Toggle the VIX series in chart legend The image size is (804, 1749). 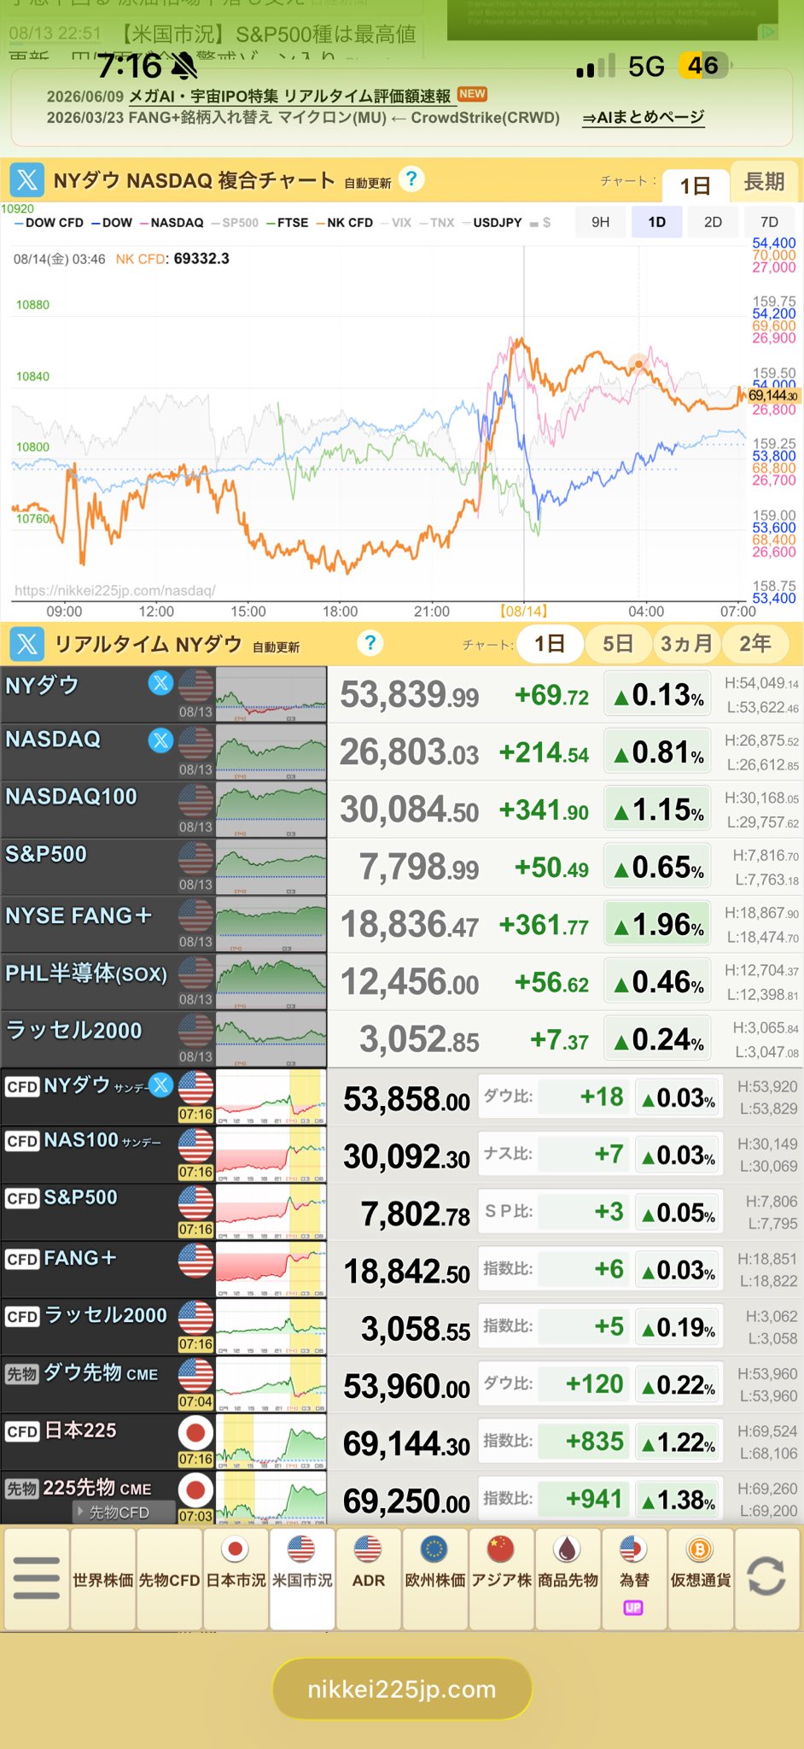(x=395, y=223)
